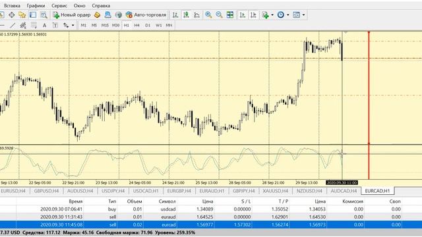The height and width of the screenshot is (237, 422).
Task: Expand the arrows tool dropdown
Action: (x=73, y=25)
